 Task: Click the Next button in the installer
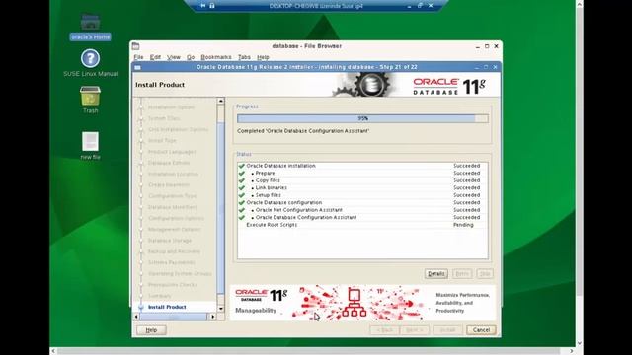pyautogui.click(x=415, y=330)
